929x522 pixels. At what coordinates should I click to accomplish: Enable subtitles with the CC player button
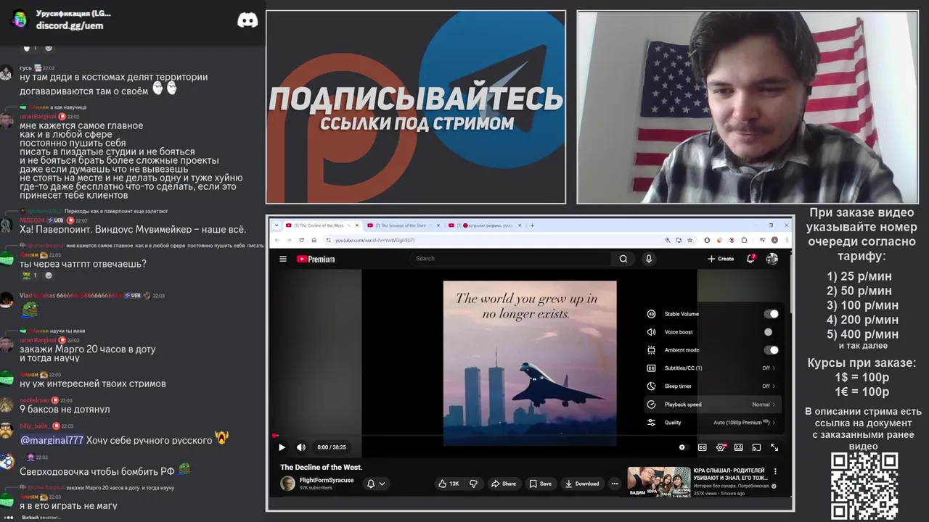(703, 447)
